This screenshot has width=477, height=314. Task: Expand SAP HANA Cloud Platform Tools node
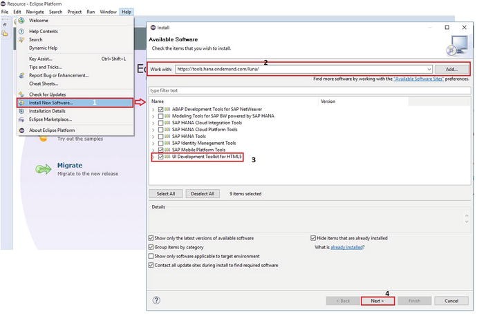[x=153, y=130]
